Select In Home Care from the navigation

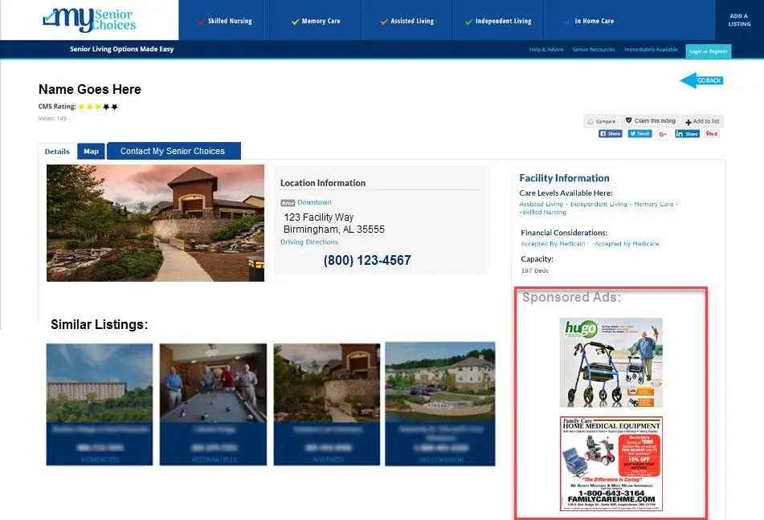[591, 19]
